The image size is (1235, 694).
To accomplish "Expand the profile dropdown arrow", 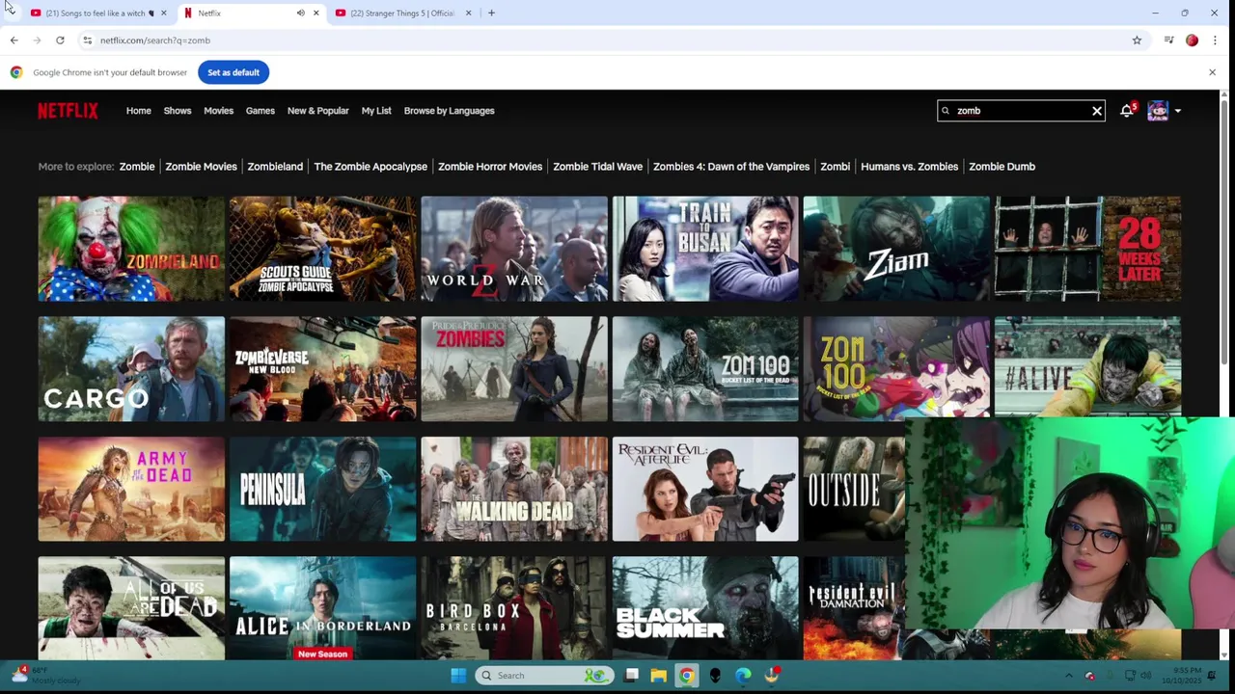I will click(1177, 111).
